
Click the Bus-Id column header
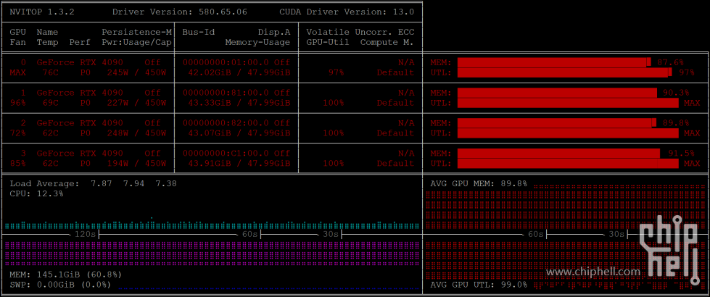click(198, 32)
